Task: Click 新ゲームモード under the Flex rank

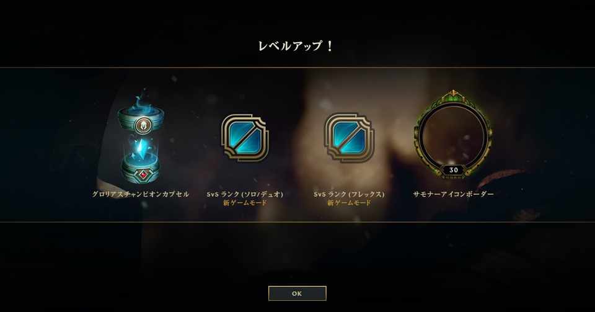Action: pyautogui.click(x=349, y=203)
